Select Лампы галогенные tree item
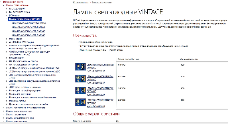Screen dimensions: 228x124 (x=16, y=115)
